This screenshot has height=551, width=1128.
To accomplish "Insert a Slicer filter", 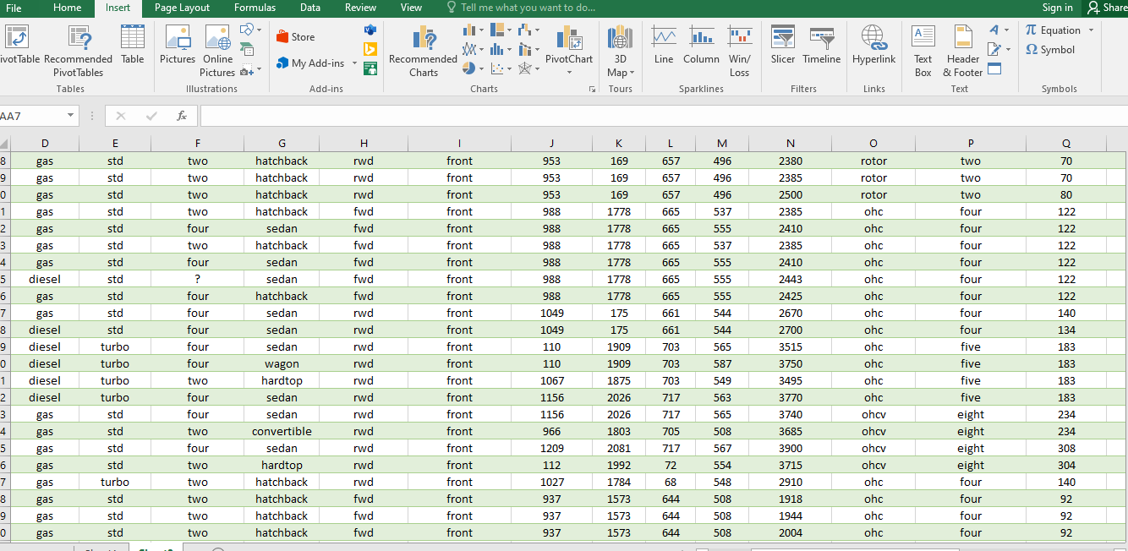I will pos(783,46).
